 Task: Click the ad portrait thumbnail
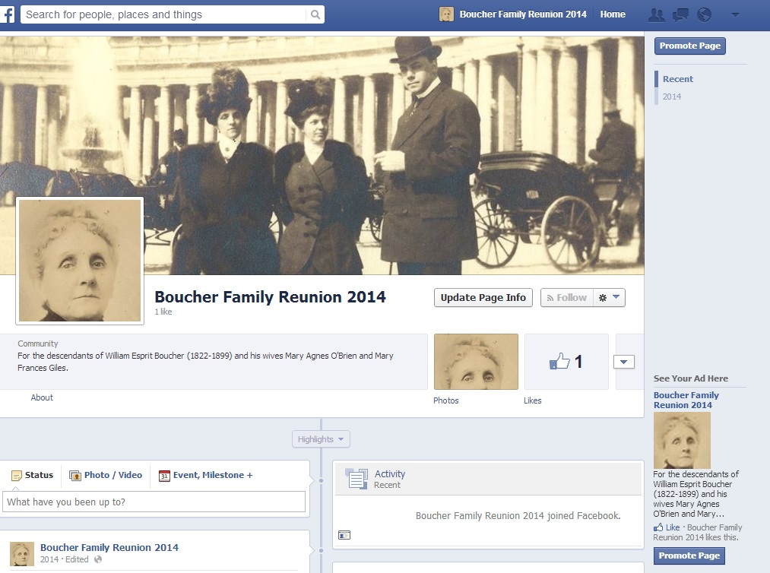coord(682,441)
